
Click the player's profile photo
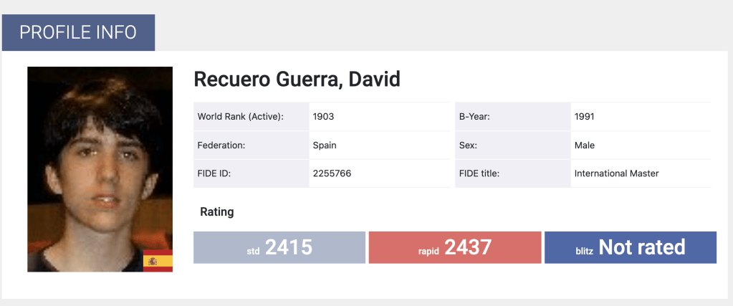pos(100,169)
